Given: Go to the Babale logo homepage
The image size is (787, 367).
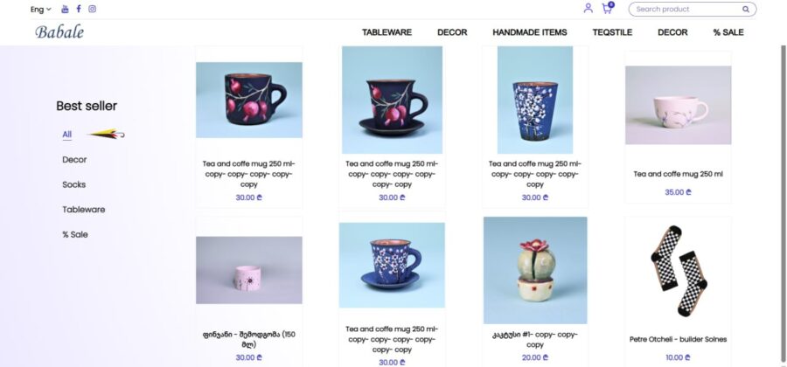Looking at the screenshot, I should 59,32.
